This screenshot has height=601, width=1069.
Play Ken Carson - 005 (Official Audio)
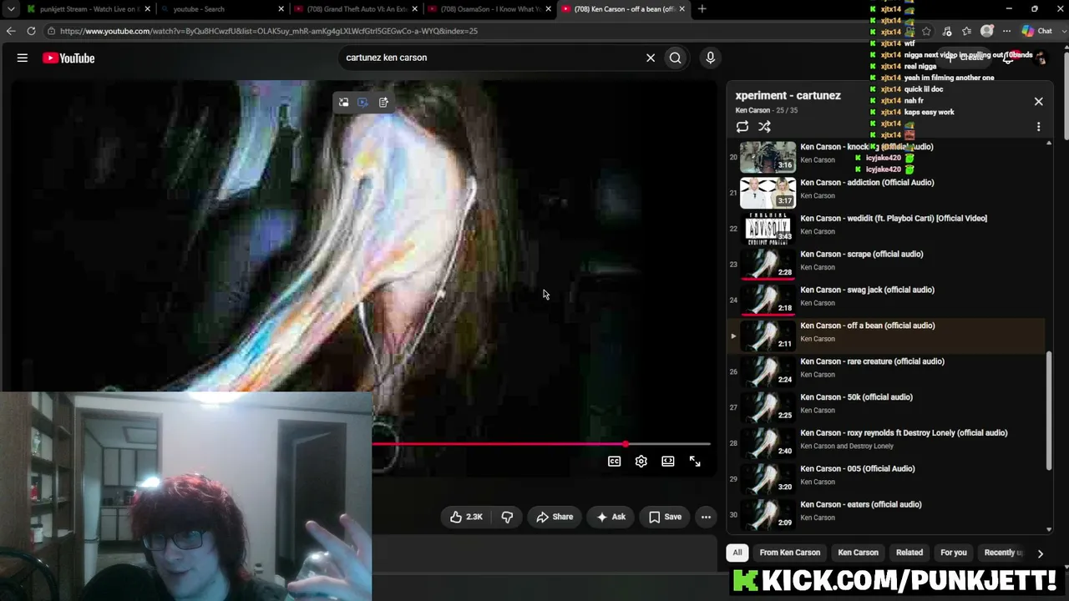[x=858, y=469]
